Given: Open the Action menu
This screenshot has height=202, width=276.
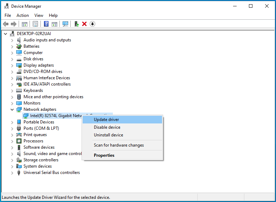Looking at the screenshot, I should [x=23, y=15].
